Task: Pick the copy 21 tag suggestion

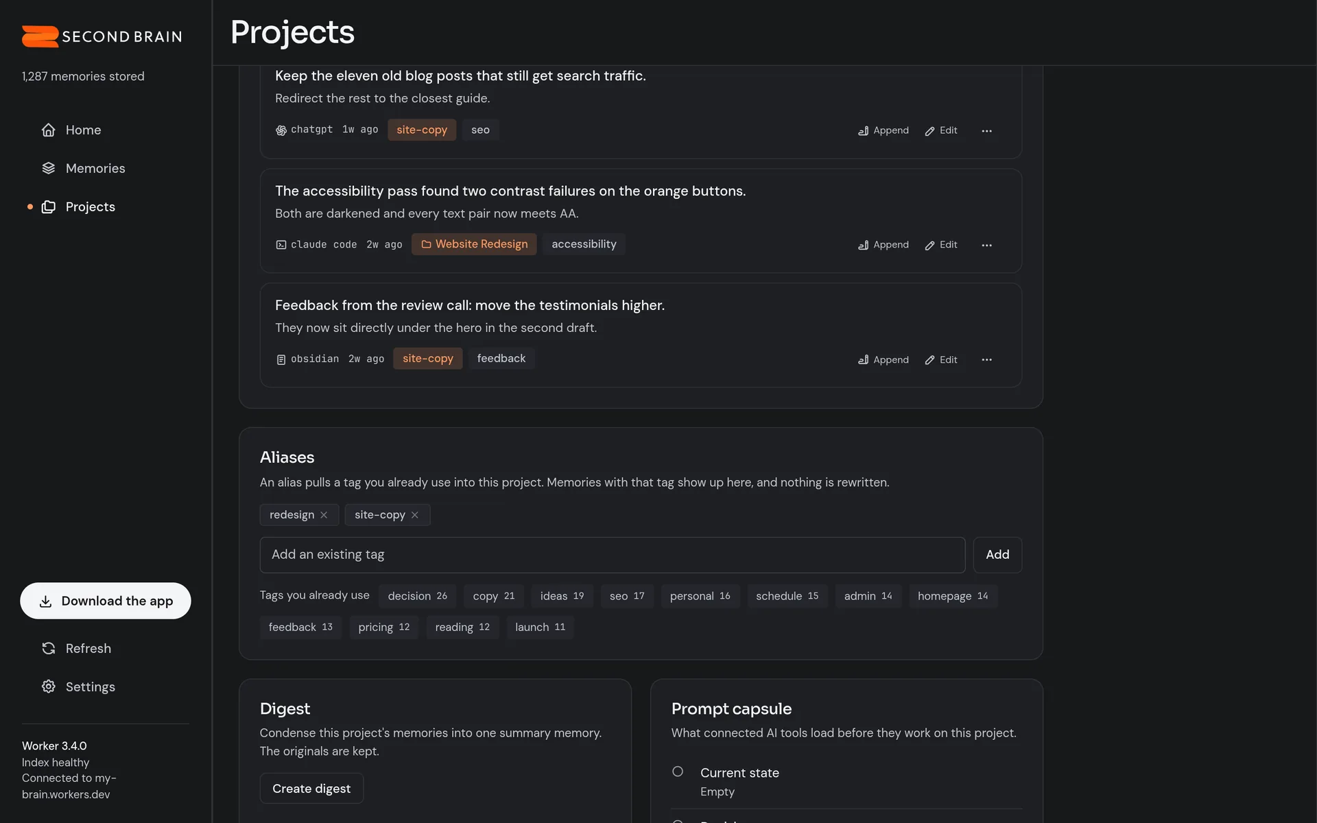Action: click(494, 596)
